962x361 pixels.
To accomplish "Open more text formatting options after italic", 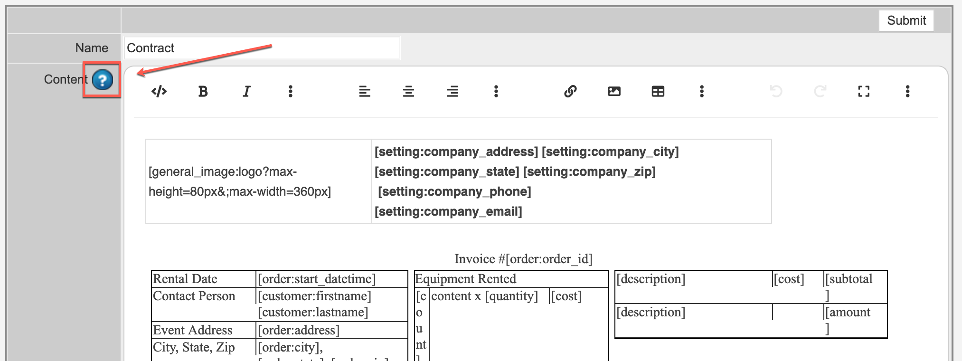I will point(291,91).
